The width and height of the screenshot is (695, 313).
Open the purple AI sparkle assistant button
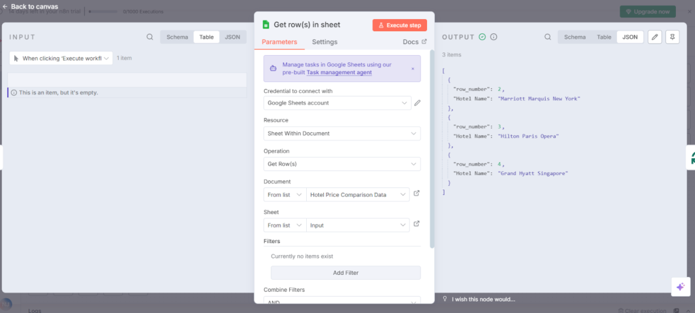tap(681, 287)
